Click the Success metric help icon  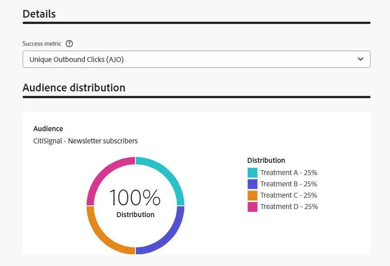[69, 44]
